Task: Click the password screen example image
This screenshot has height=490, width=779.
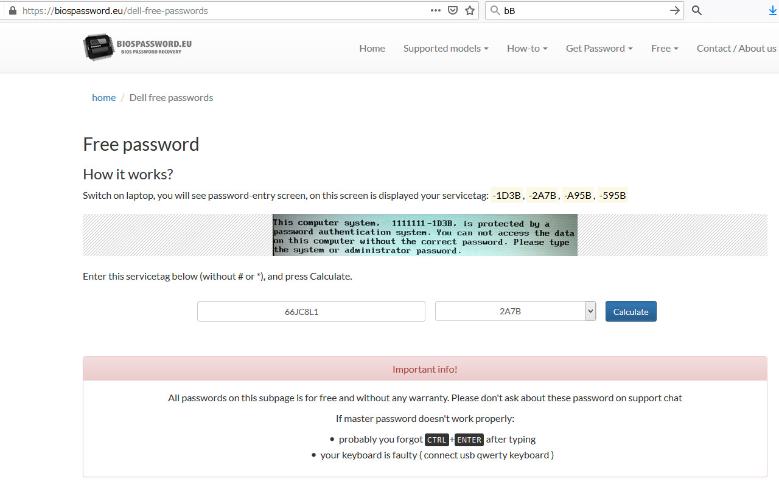Action: pyautogui.click(x=425, y=235)
